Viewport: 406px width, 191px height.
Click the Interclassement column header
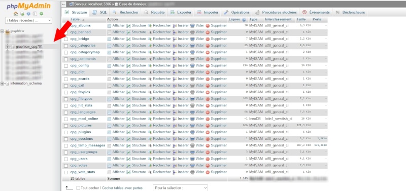(278, 19)
